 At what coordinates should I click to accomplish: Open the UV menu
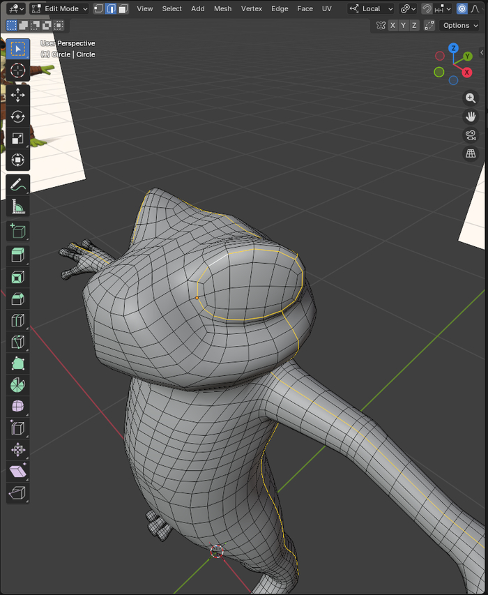point(326,9)
